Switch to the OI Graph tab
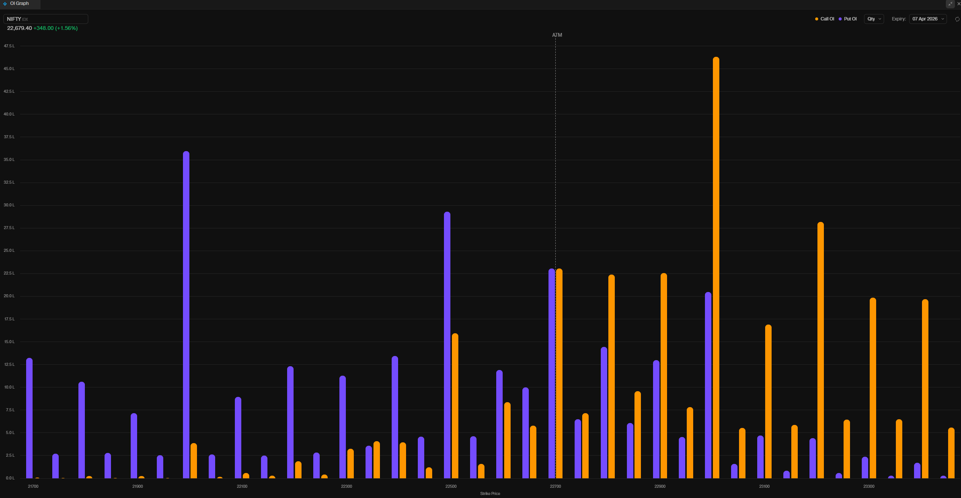This screenshot has height=498, width=961. 19,3
